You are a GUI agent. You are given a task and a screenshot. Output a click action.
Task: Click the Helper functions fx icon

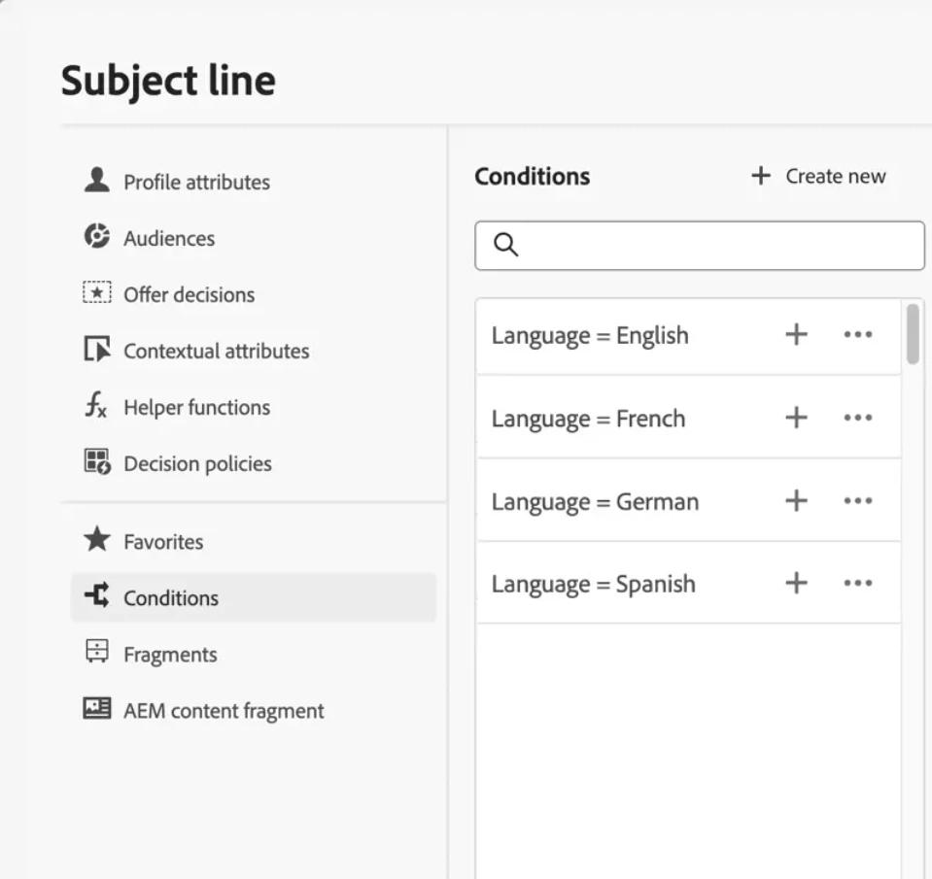pos(95,406)
